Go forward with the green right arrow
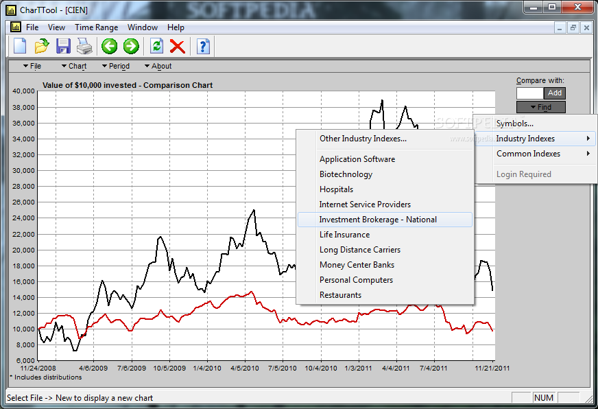Screen dimensions: 598x409 (x=131, y=46)
